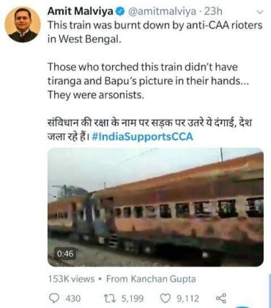Open the share icon menu
Image resolution: width=271 pixels, height=308 pixels.
tap(221, 298)
